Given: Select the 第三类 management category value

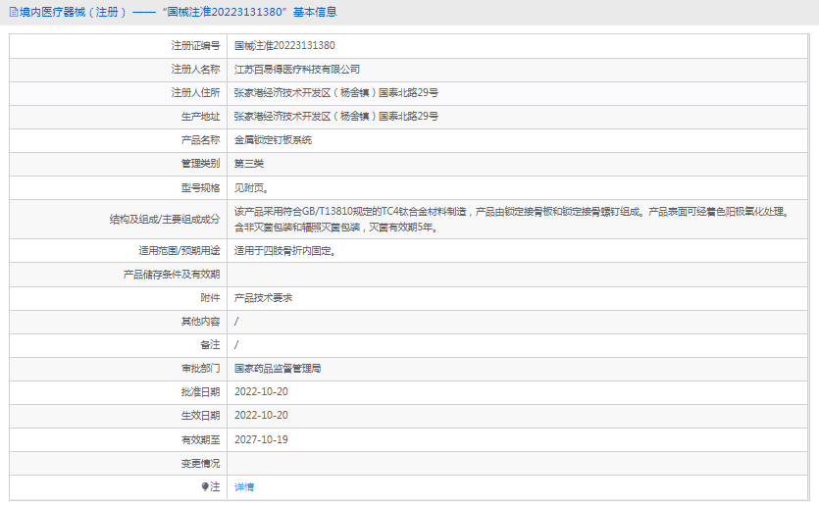Looking at the screenshot, I should point(248,164).
